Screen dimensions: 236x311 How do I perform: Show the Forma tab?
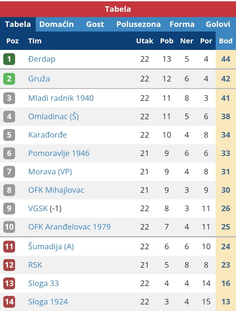point(182,24)
